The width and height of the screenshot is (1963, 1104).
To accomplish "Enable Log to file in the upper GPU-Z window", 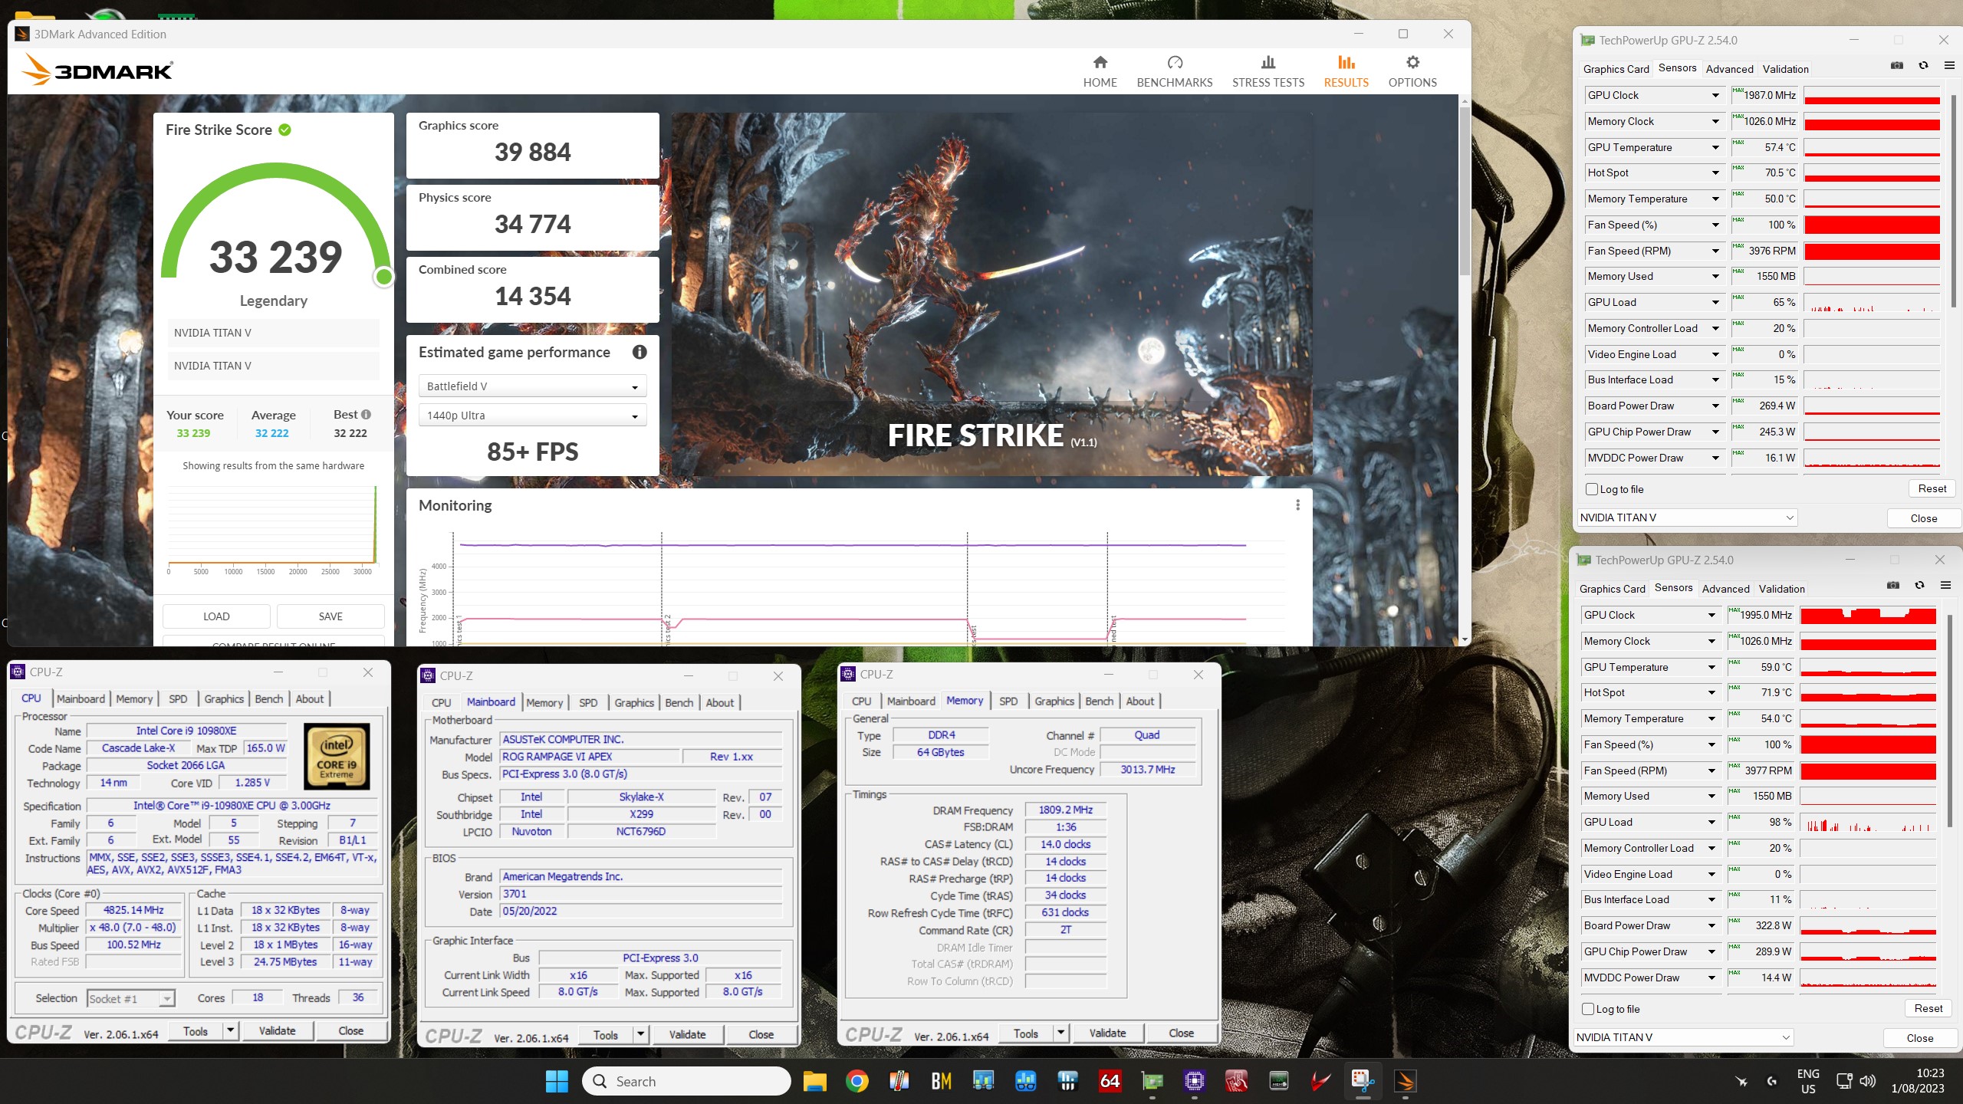I will [x=1591, y=489].
